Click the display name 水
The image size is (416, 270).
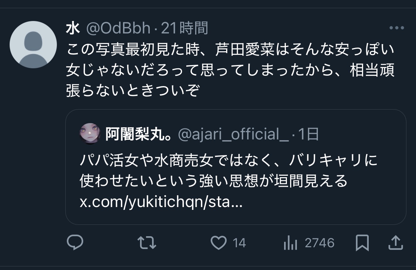73,28
